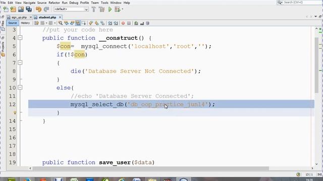The image size is (323, 181).
Task: Run the project with green play icon
Action: tap(110, 9)
